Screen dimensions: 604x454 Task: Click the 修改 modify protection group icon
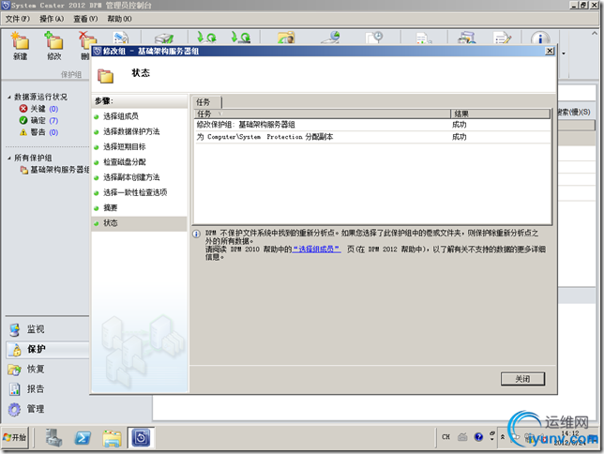coord(54,41)
